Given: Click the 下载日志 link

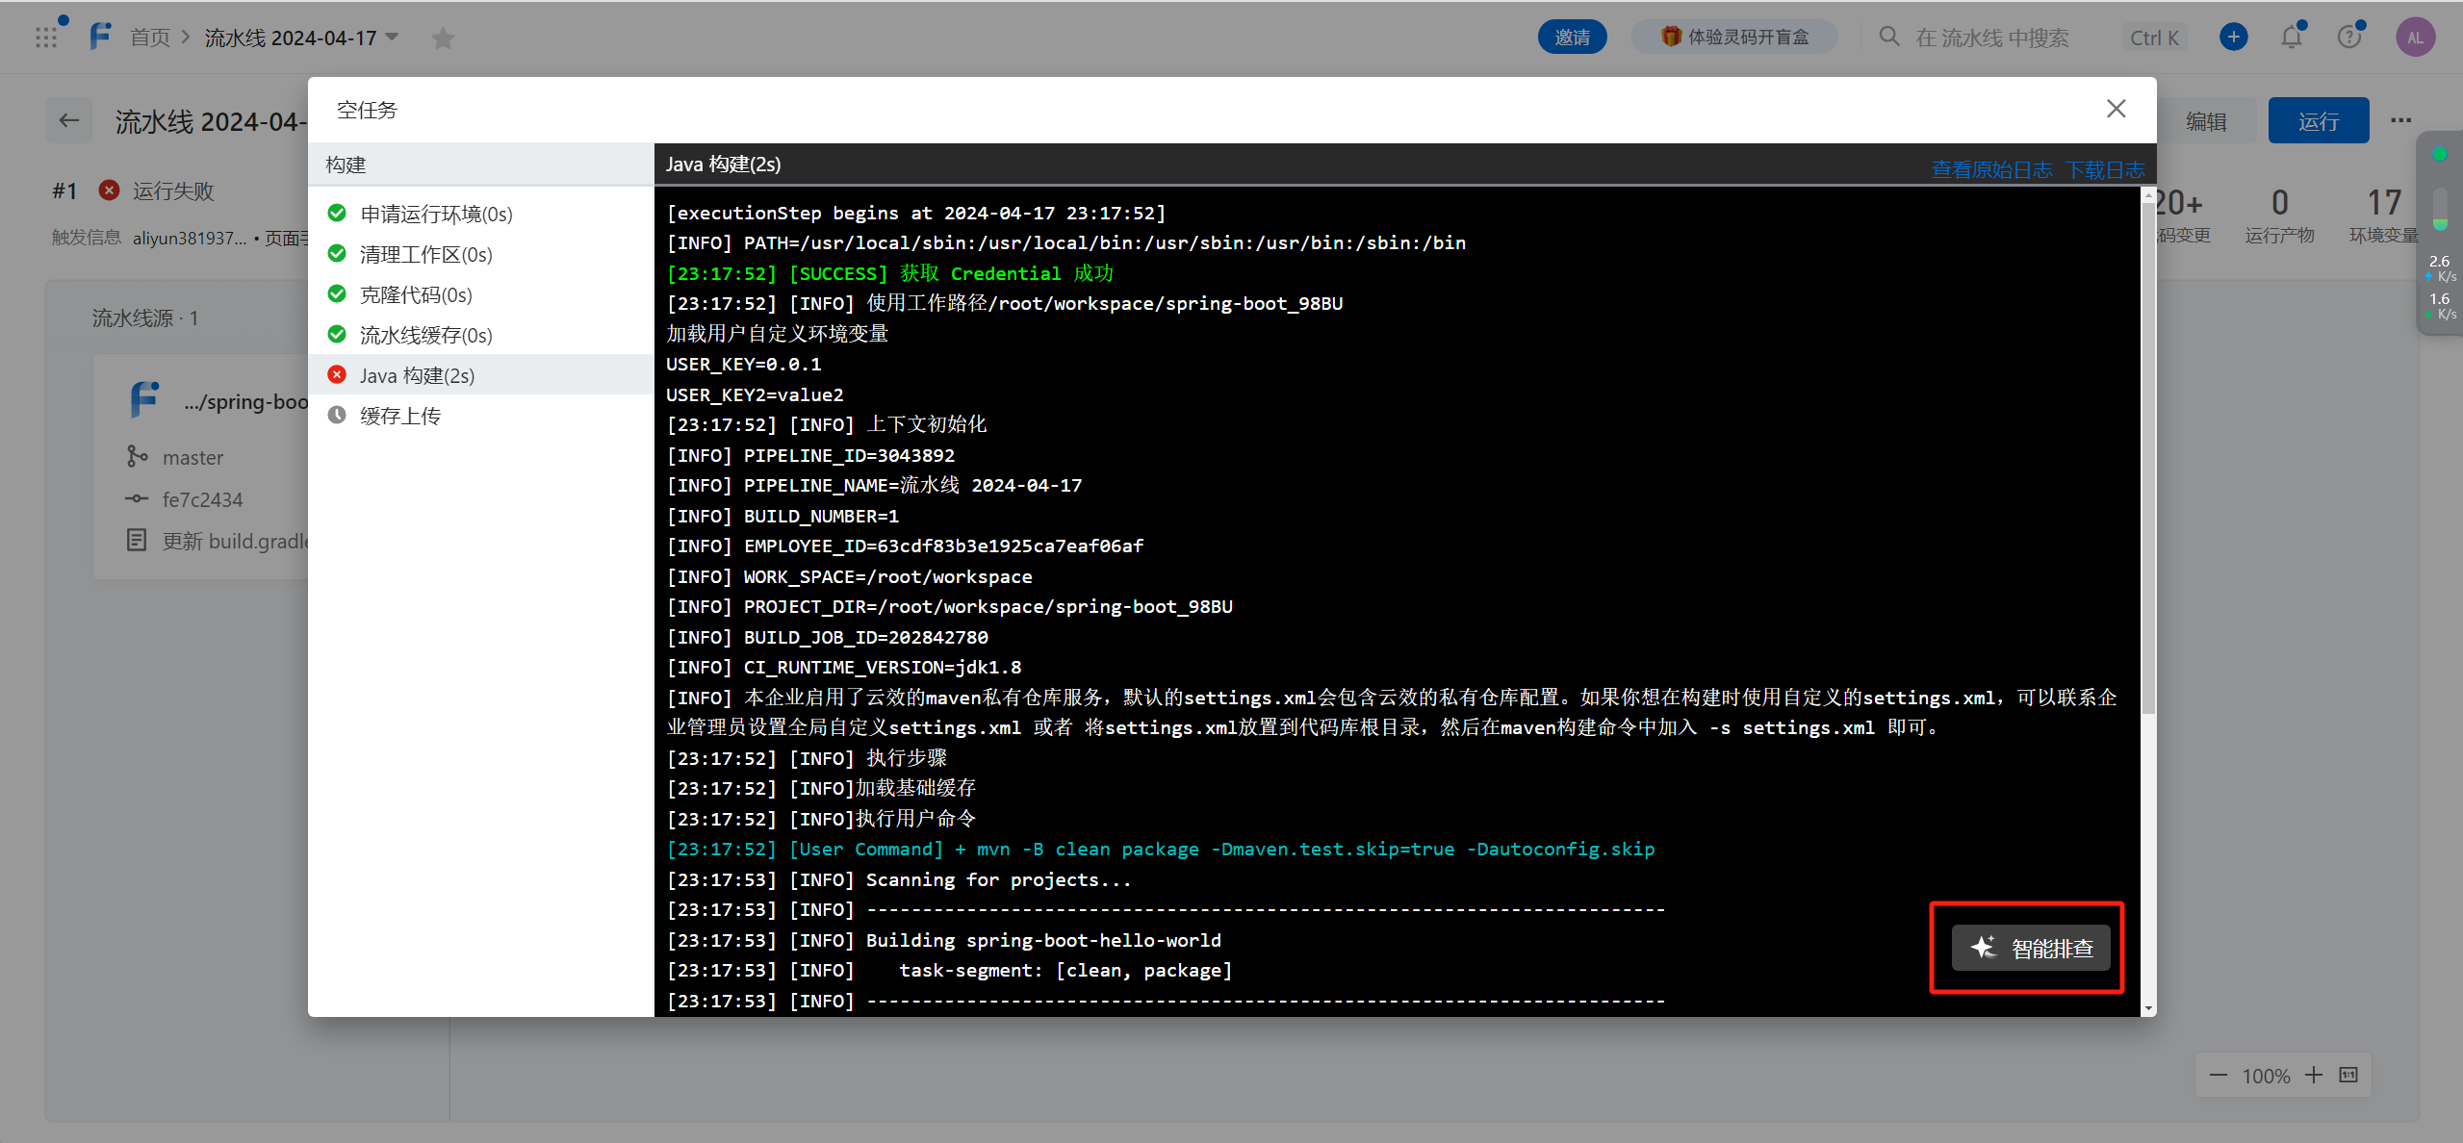Looking at the screenshot, I should 2104,170.
